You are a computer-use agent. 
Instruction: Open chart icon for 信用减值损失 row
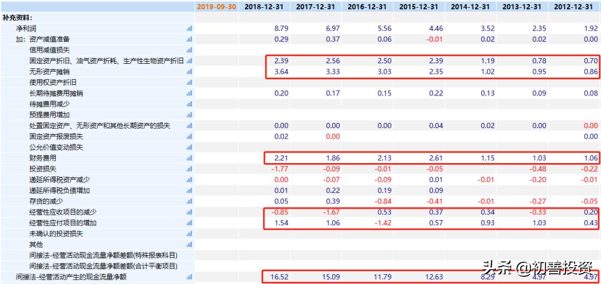(189, 50)
